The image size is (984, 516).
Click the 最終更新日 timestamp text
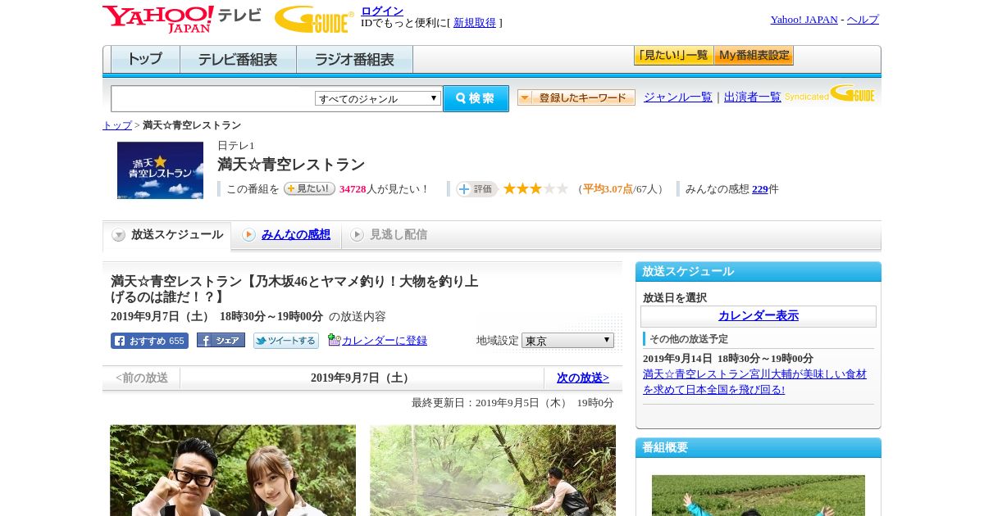click(512, 403)
